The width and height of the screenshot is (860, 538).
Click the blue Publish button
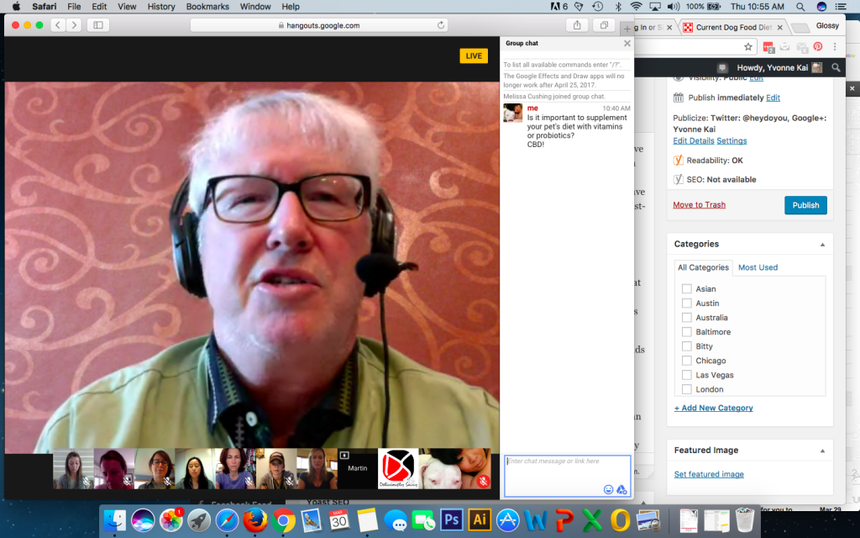pos(805,205)
